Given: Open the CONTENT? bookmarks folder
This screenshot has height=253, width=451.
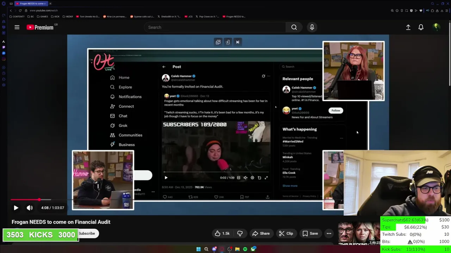Looking at the screenshot, I should [17, 17].
